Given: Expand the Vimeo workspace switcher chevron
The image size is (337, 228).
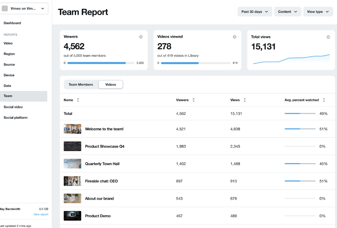Looking at the screenshot, I should pos(43,9).
